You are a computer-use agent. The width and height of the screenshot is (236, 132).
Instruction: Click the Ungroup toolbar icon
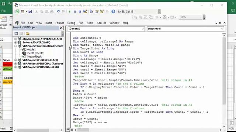click(x=151, y=17)
